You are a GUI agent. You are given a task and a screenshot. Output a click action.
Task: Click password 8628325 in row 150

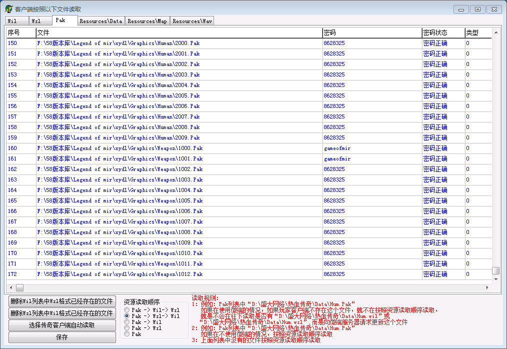coord(334,43)
